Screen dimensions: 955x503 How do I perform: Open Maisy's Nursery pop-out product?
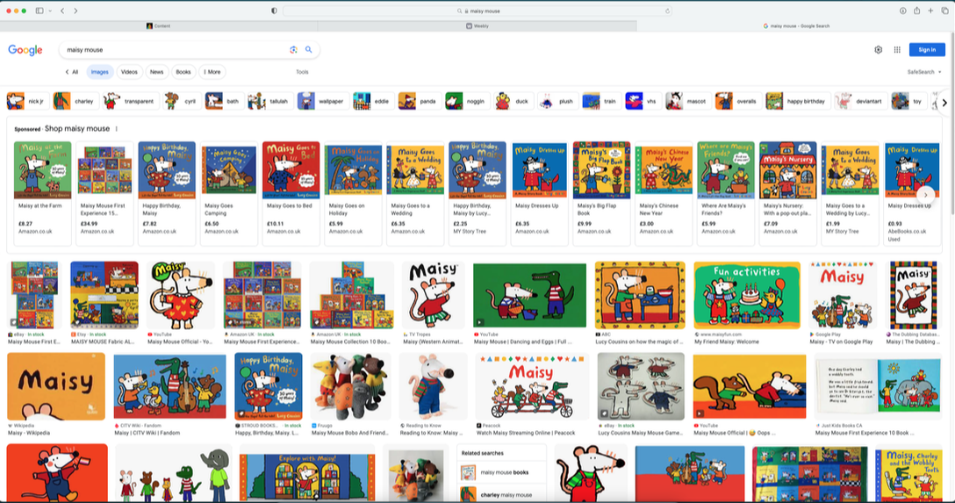pos(788,193)
